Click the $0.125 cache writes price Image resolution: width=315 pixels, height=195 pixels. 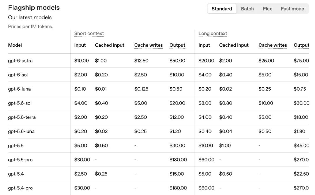pos(141,89)
